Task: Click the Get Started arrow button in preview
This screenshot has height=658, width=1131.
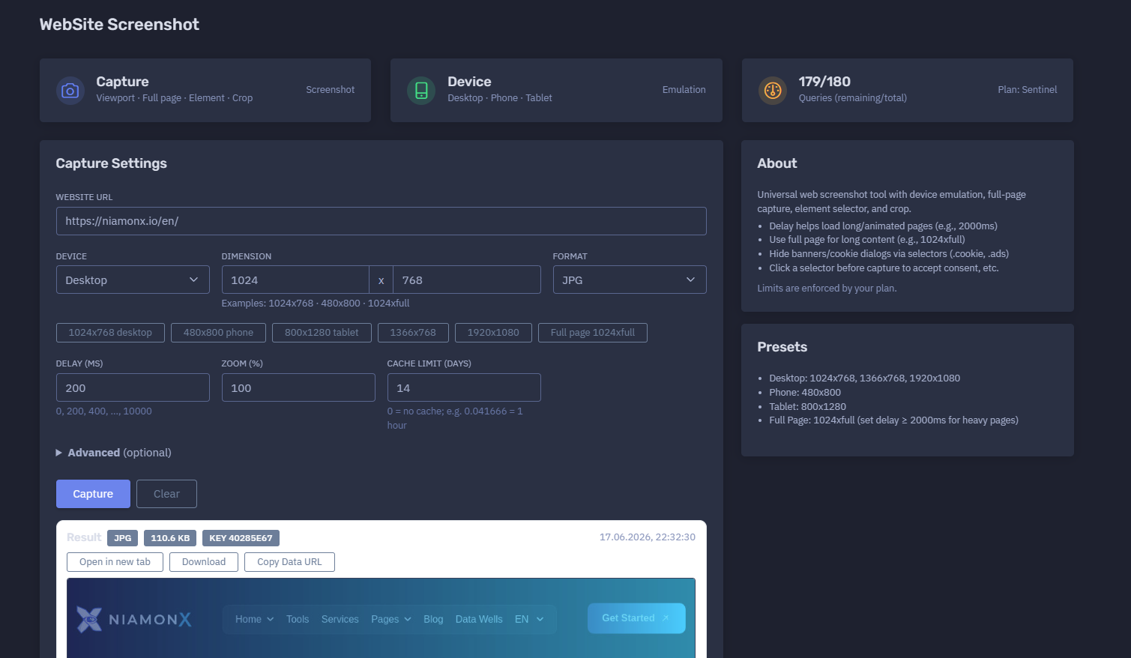Action: tap(636, 618)
